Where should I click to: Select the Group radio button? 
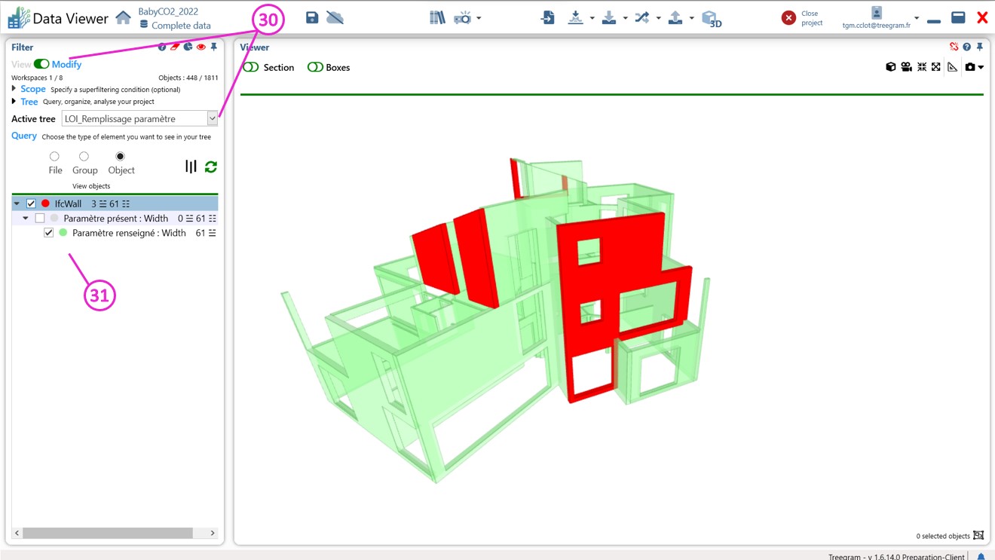(84, 157)
